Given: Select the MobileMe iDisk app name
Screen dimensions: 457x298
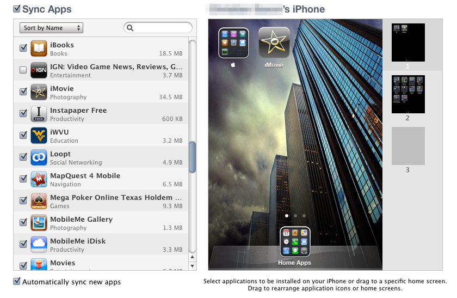Looking at the screenshot, I should click(x=78, y=241).
